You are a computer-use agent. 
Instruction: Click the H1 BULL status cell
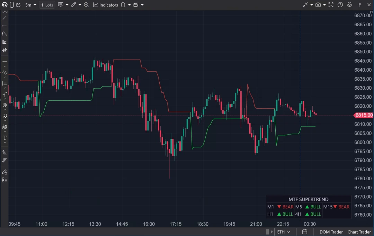pyautogui.click(x=280, y=214)
